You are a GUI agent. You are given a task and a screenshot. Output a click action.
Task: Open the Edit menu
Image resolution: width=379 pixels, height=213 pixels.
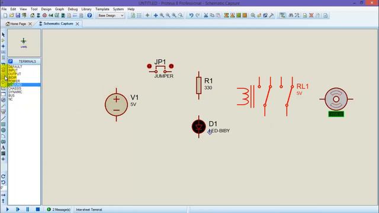[x=13, y=9]
